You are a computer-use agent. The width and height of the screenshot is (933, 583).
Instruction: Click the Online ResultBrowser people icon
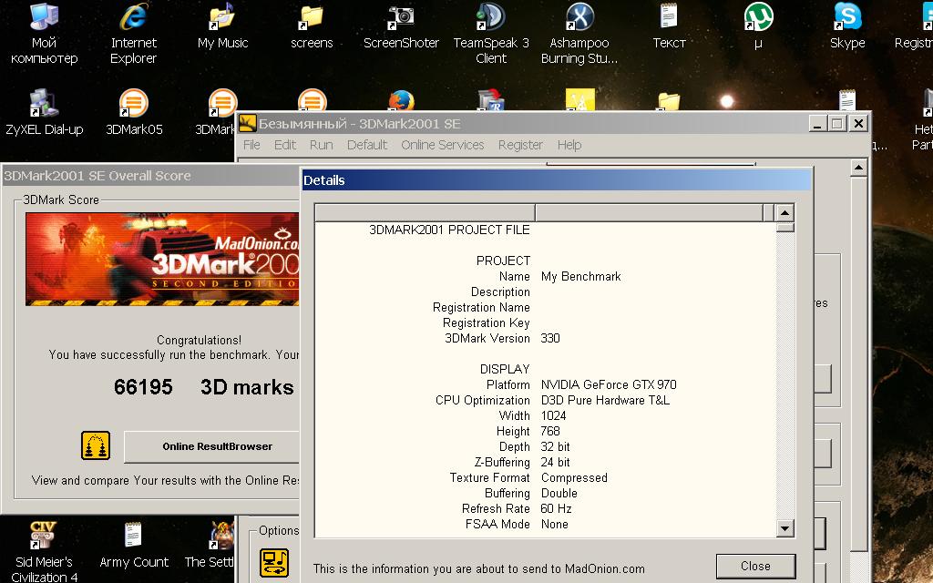(x=96, y=446)
